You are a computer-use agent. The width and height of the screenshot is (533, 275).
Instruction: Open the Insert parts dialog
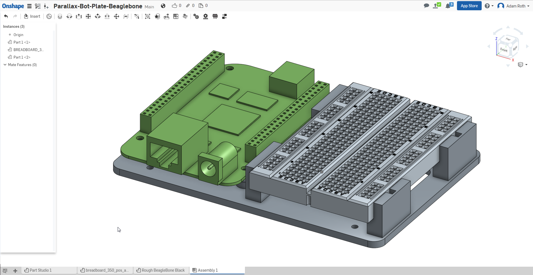click(32, 16)
